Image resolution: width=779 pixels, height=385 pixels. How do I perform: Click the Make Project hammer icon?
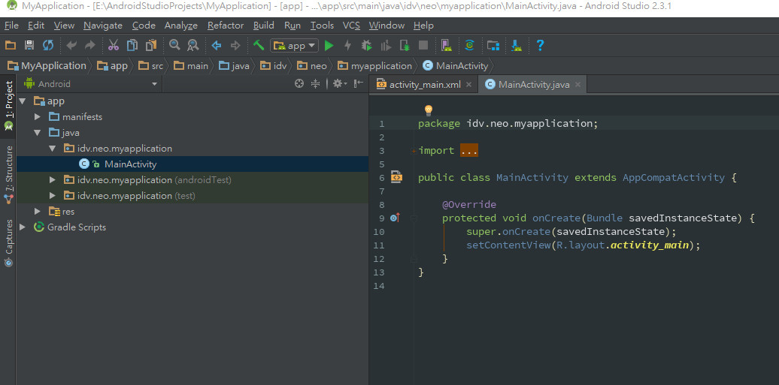[259, 46]
